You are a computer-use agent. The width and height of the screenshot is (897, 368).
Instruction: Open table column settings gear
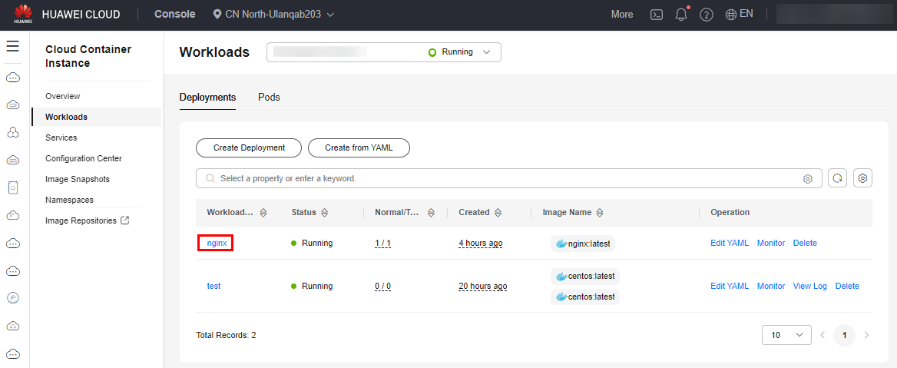click(x=862, y=178)
